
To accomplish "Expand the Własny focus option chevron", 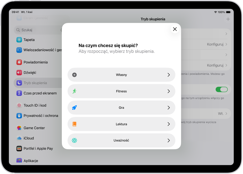I will coord(169,75).
